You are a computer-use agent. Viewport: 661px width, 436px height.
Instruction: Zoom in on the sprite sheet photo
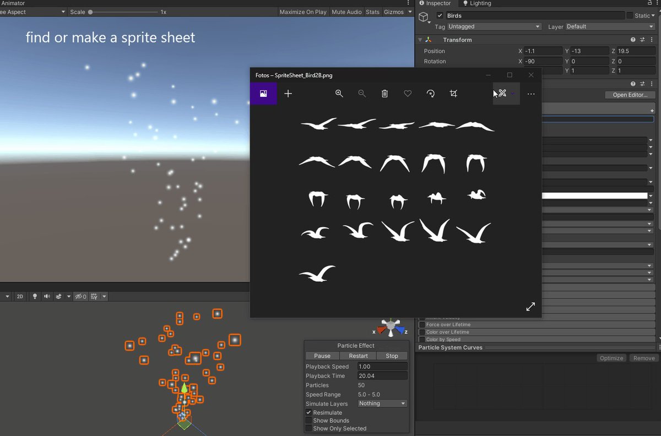coord(339,94)
